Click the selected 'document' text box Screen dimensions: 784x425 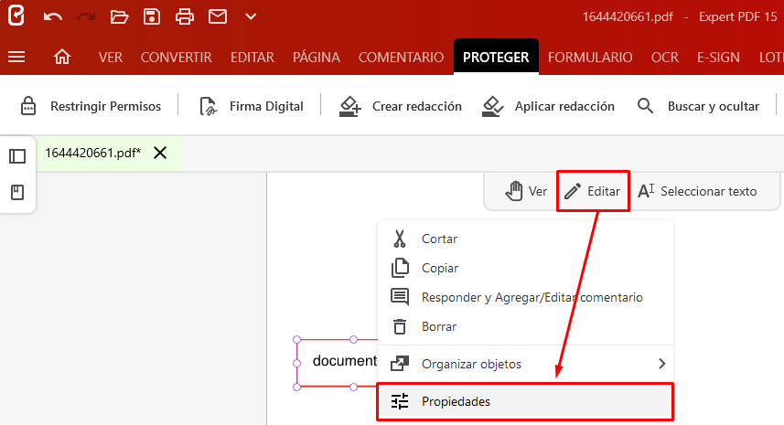[x=337, y=364]
